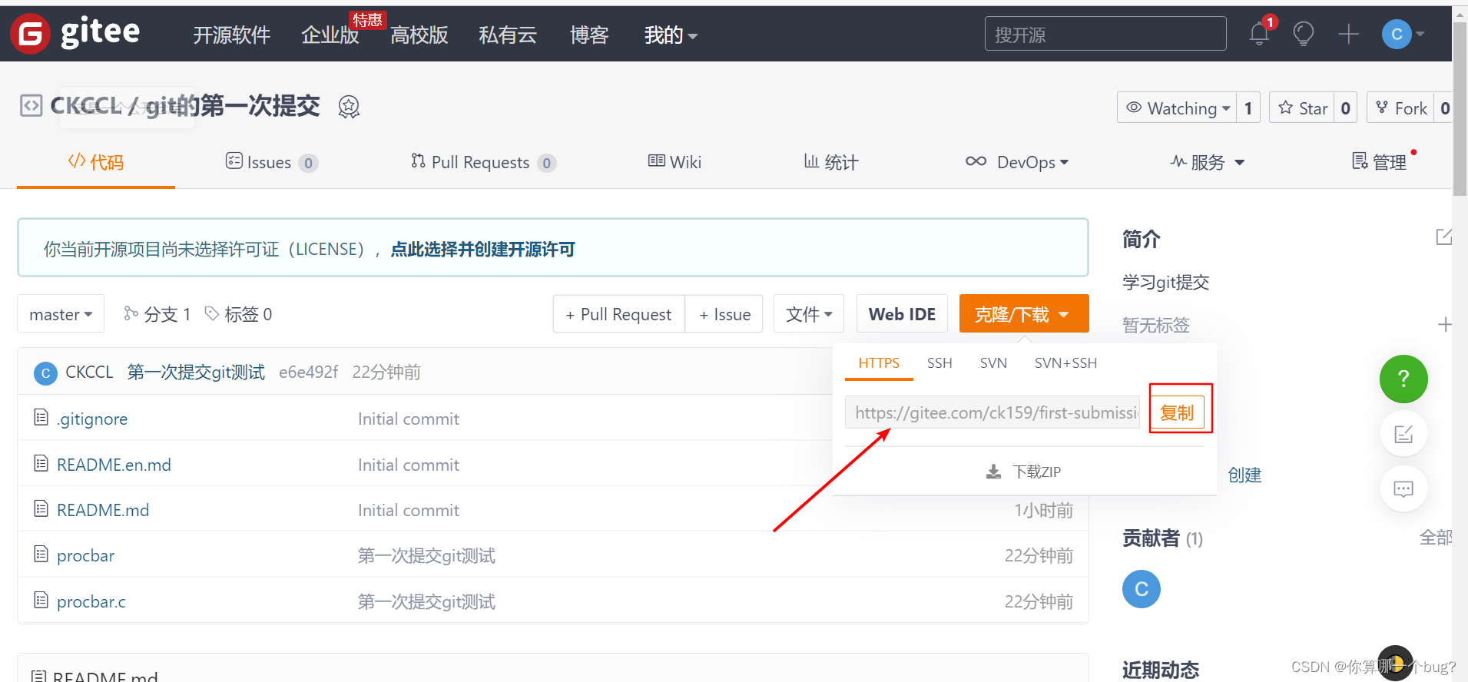Open the Watching dropdown

pyautogui.click(x=1177, y=108)
